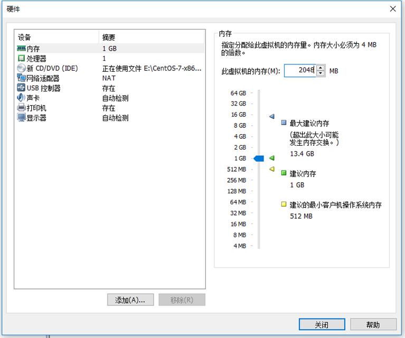Click the green recommended memory marker arrow
The height and width of the screenshot is (338, 405).
point(272,158)
